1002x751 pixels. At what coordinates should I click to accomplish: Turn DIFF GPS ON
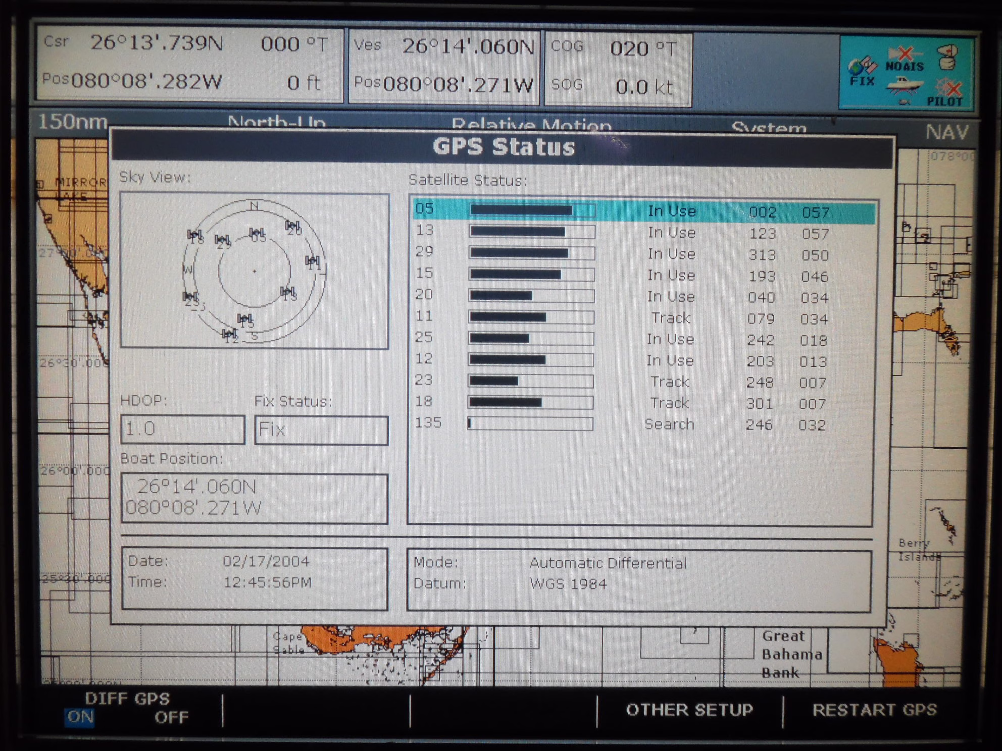80,717
